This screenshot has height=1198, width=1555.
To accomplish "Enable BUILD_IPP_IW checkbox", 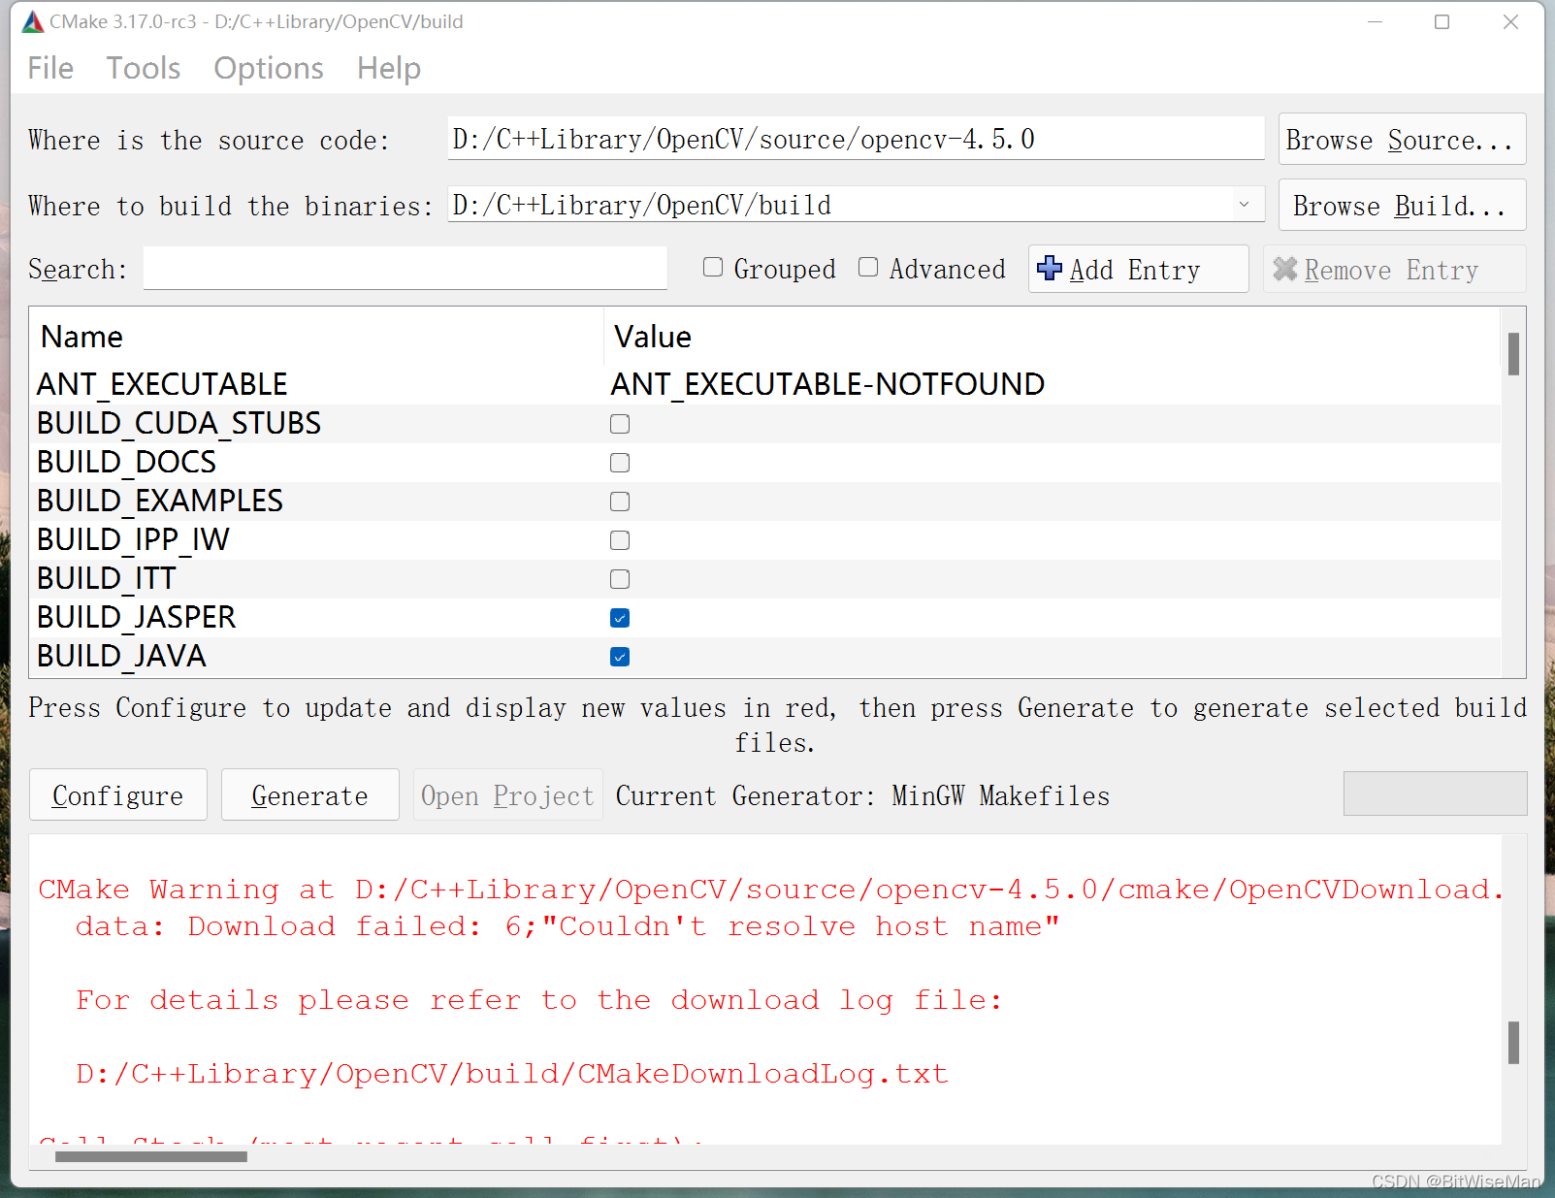I will coord(620,540).
